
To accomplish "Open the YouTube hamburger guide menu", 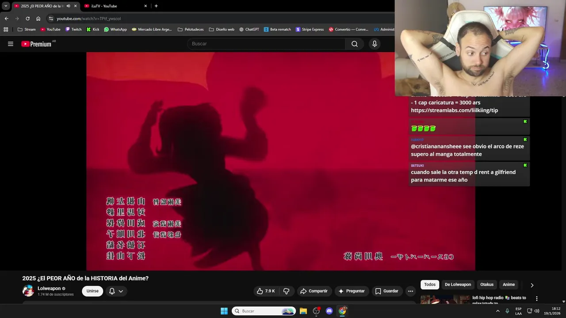I will tap(11, 44).
